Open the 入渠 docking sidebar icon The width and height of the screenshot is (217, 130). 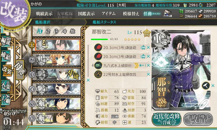(6, 85)
